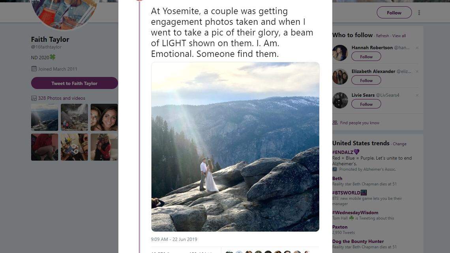Dismiss Elizabeth Alexander suggestion with the × icon
The width and height of the screenshot is (450, 253).
point(417,71)
